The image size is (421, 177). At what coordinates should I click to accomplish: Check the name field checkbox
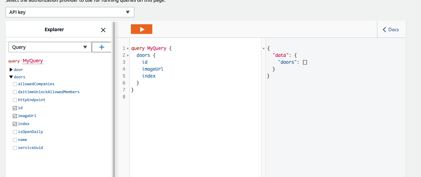pos(15,140)
